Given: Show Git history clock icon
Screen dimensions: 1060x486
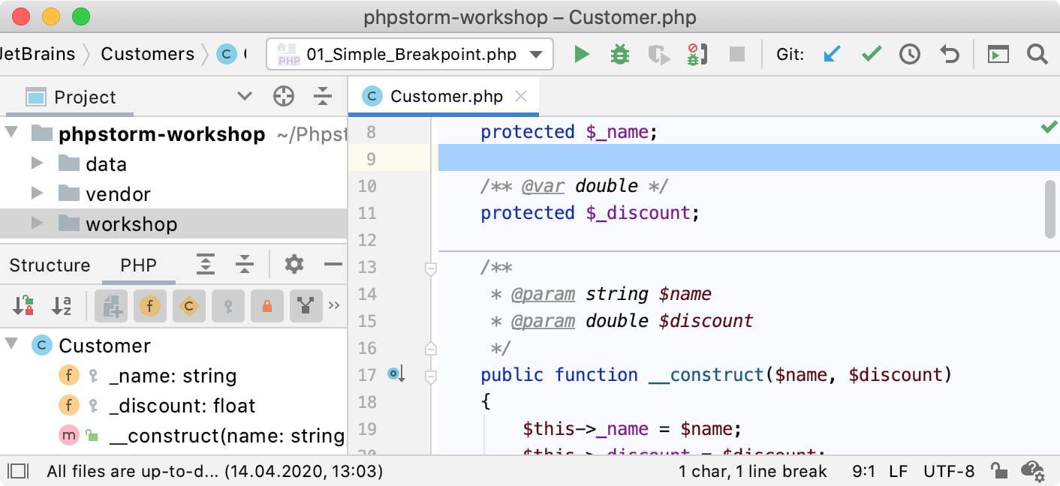Looking at the screenshot, I should 910,55.
